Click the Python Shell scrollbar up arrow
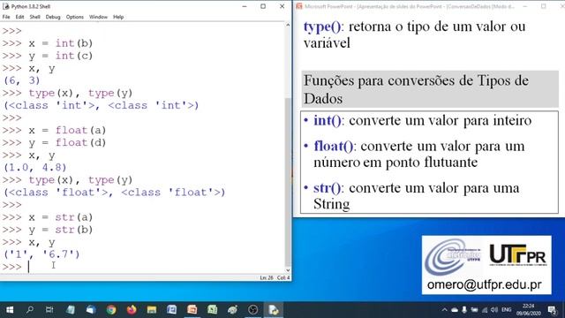 point(288,26)
